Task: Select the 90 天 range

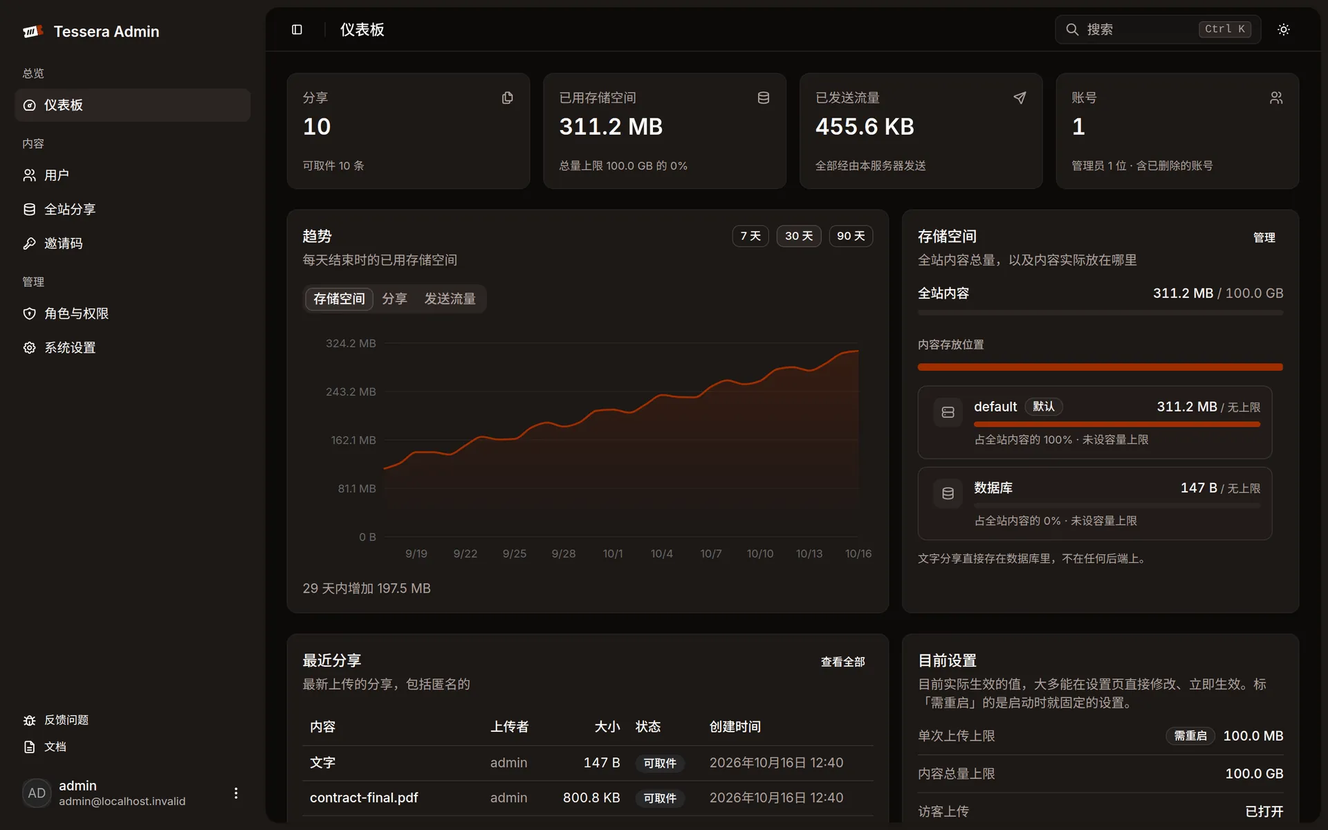Action: (x=851, y=236)
